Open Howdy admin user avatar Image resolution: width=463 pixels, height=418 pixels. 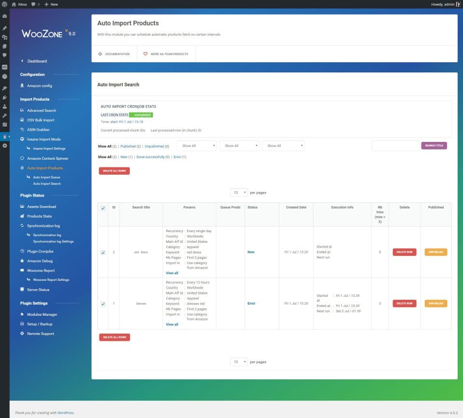458,4
